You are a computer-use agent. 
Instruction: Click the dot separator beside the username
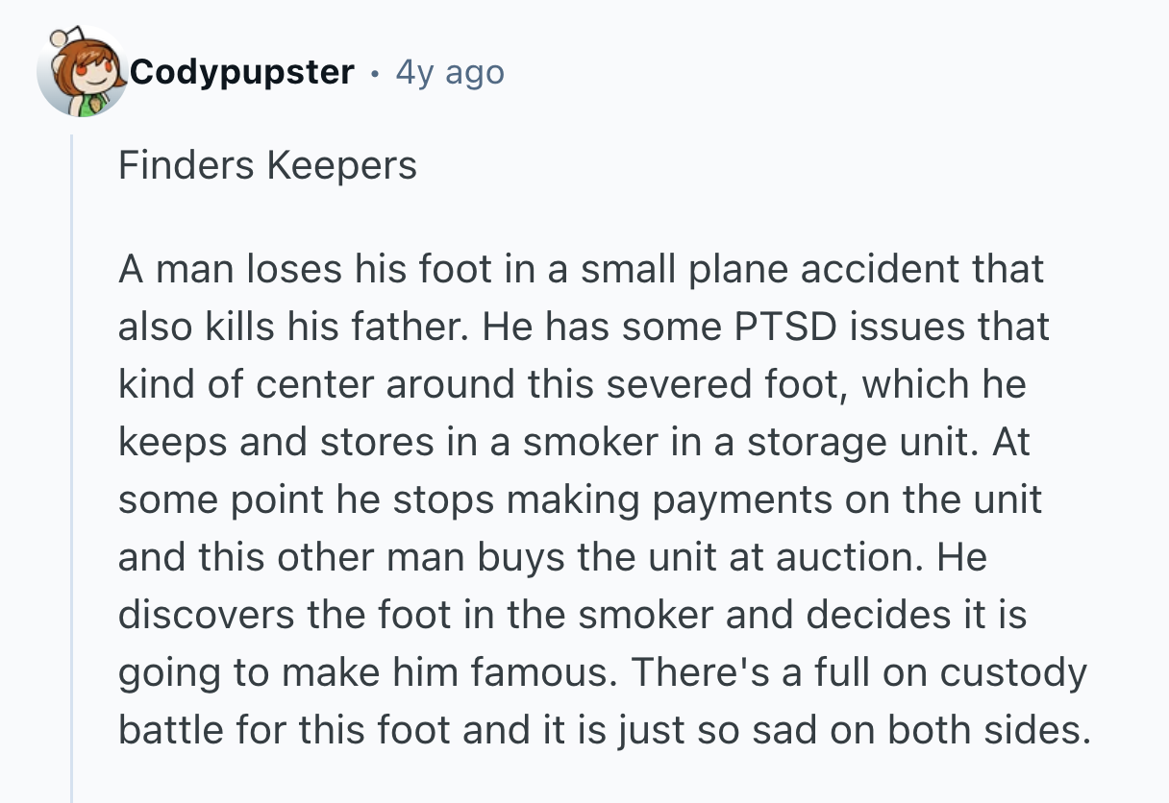tap(375, 73)
